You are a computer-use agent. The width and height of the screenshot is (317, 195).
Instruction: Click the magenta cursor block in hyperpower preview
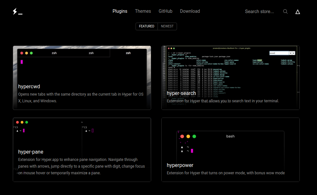pos(192,151)
